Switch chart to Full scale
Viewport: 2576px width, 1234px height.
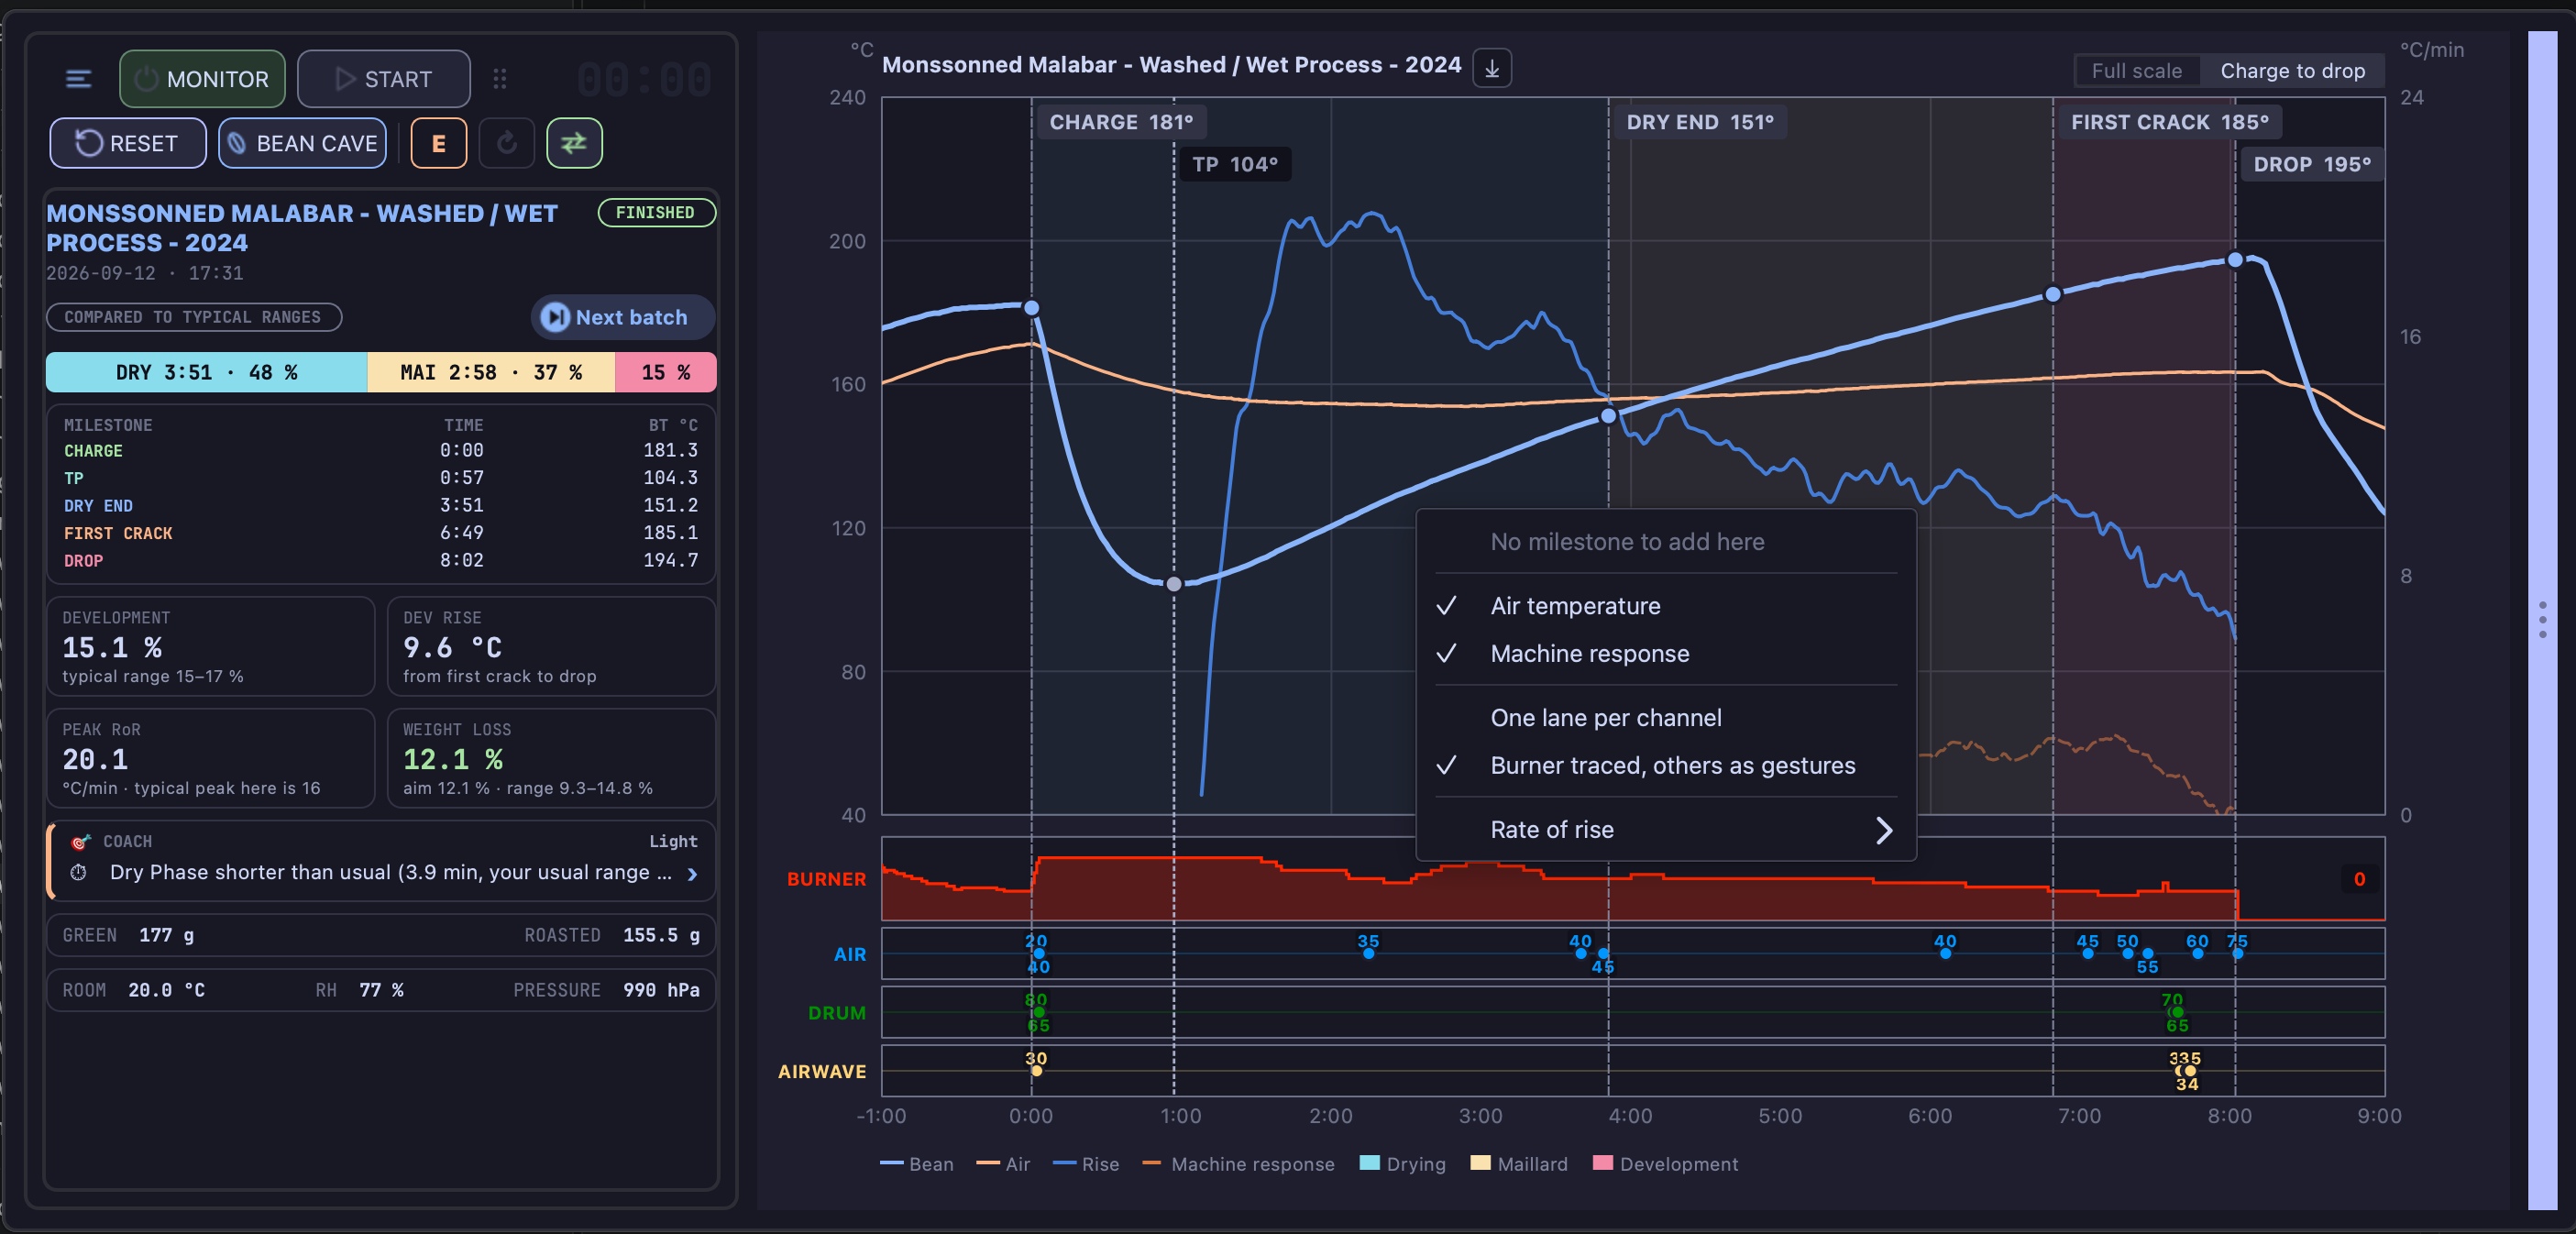click(2137, 71)
